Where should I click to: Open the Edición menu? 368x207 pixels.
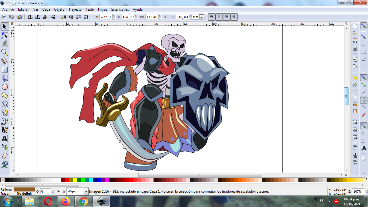point(24,9)
